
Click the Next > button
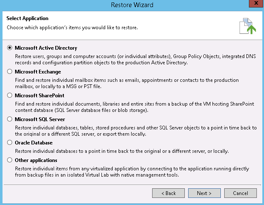(x=204, y=193)
